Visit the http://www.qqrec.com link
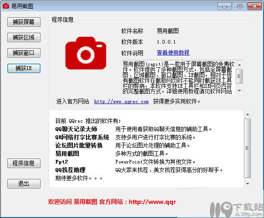264x218 pixels. point(121,102)
